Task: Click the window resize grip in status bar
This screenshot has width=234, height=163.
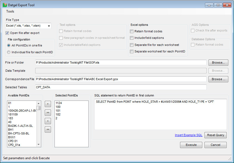Action: 230,159
